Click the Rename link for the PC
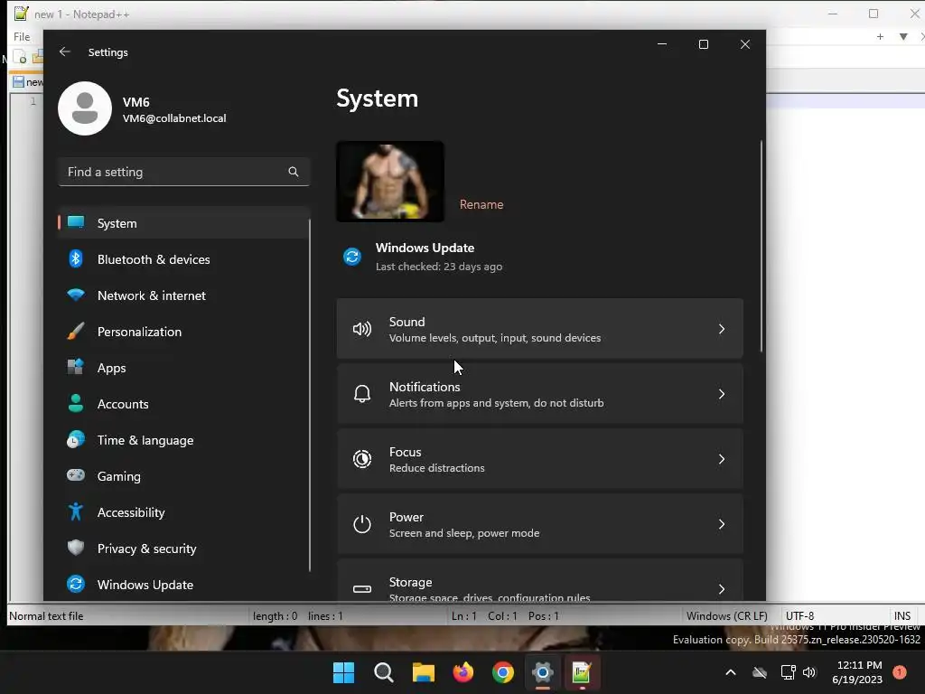Viewport: 925px width, 694px height. pyautogui.click(x=481, y=204)
